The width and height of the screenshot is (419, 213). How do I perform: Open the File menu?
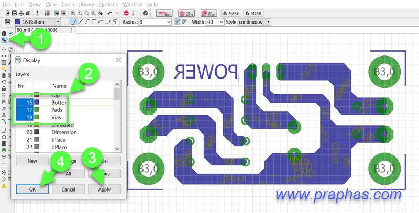click(5, 5)
